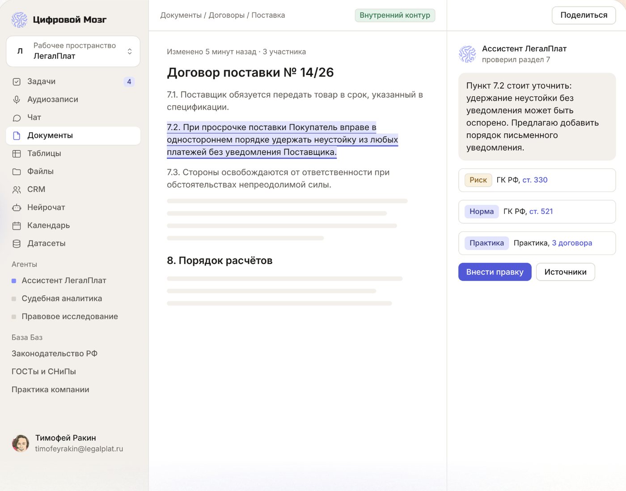Click clause 7.1 paragraph text
626x491 pixels.
(295, 101)
